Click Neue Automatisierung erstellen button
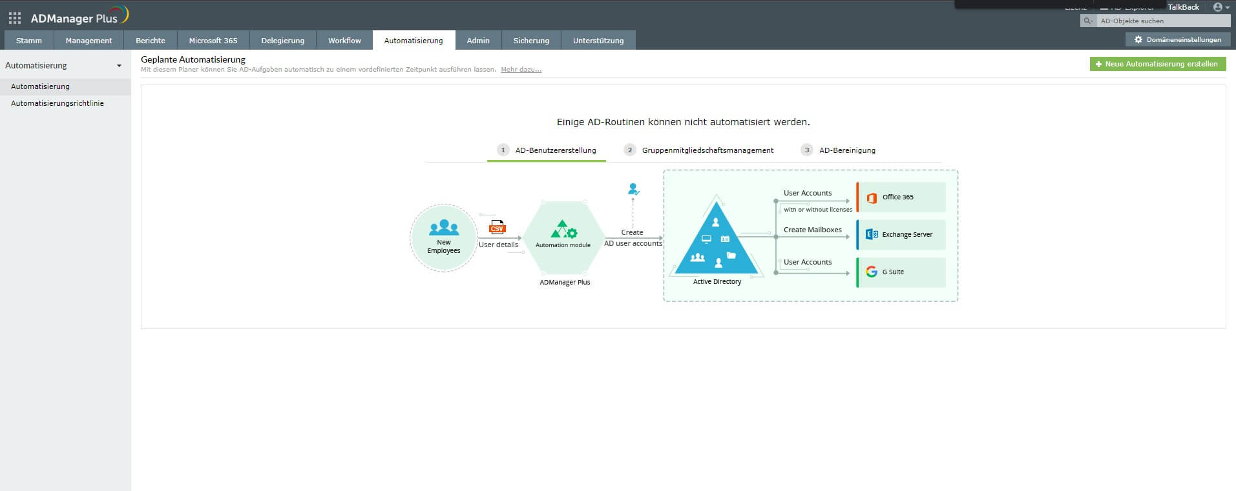Image resolution: width=1236 pixels, height=491 pixels. [1157, 64]
